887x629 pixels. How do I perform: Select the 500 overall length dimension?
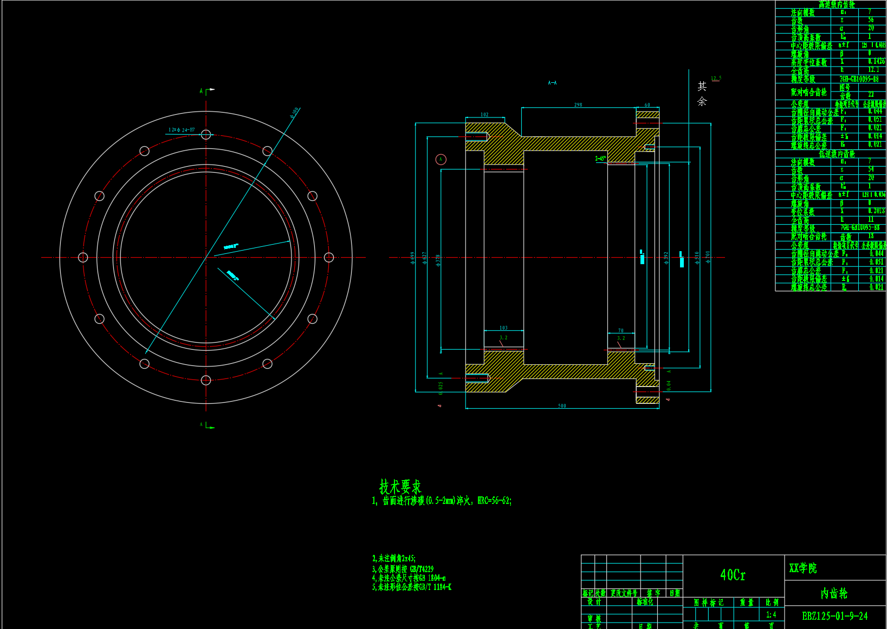point(562,406)
